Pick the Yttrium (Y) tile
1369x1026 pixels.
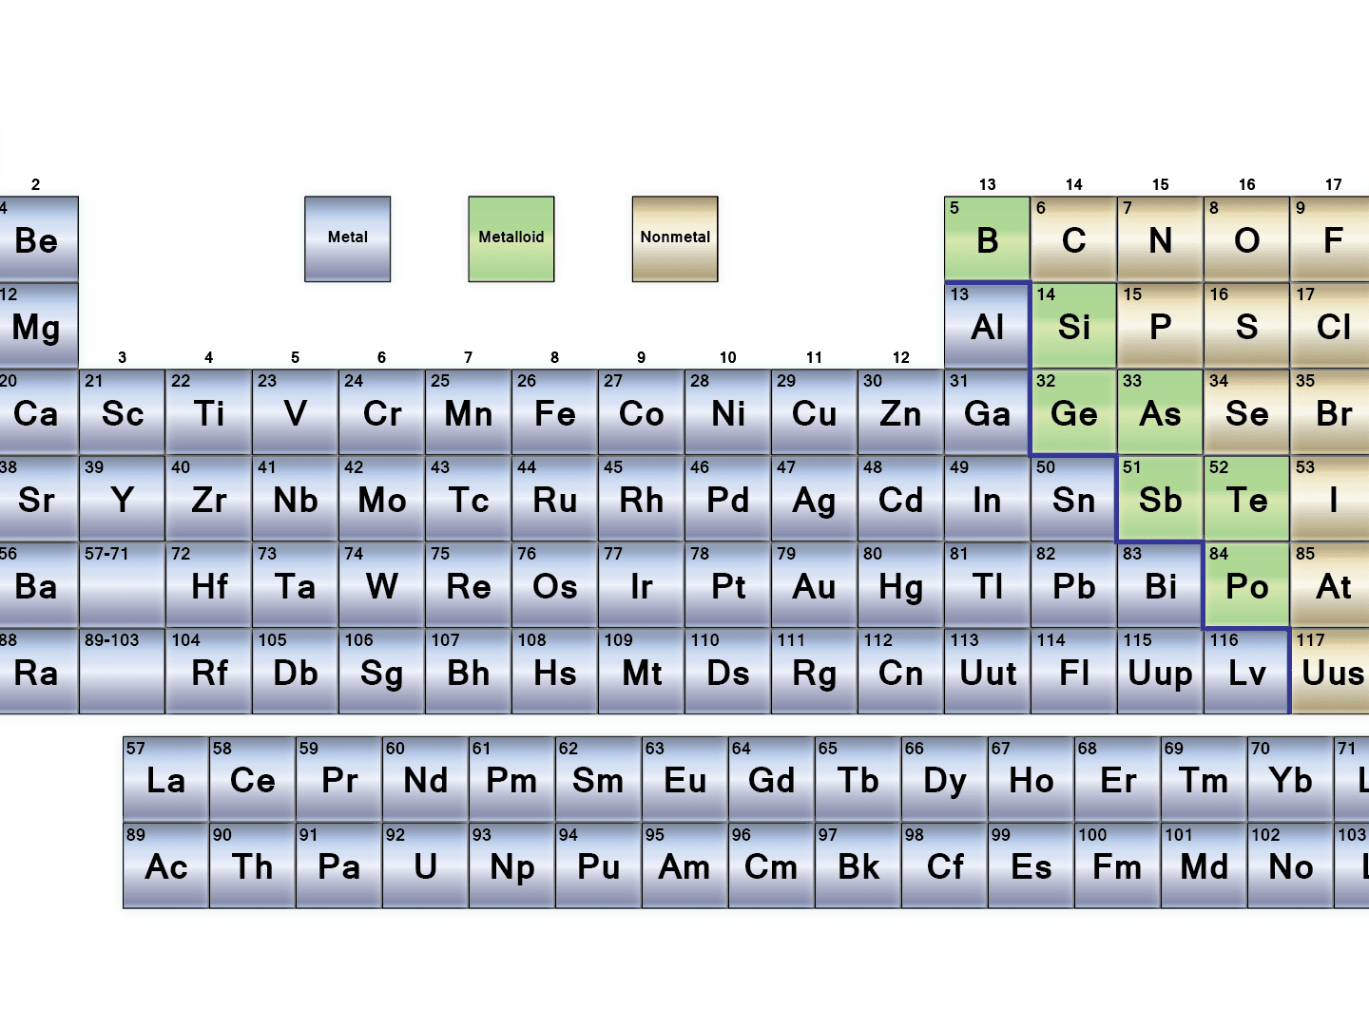tap(122, 499)
